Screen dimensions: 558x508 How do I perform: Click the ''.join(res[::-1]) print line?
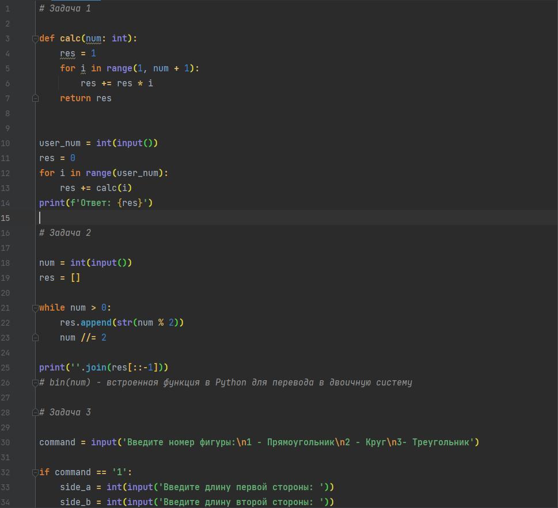104,368
